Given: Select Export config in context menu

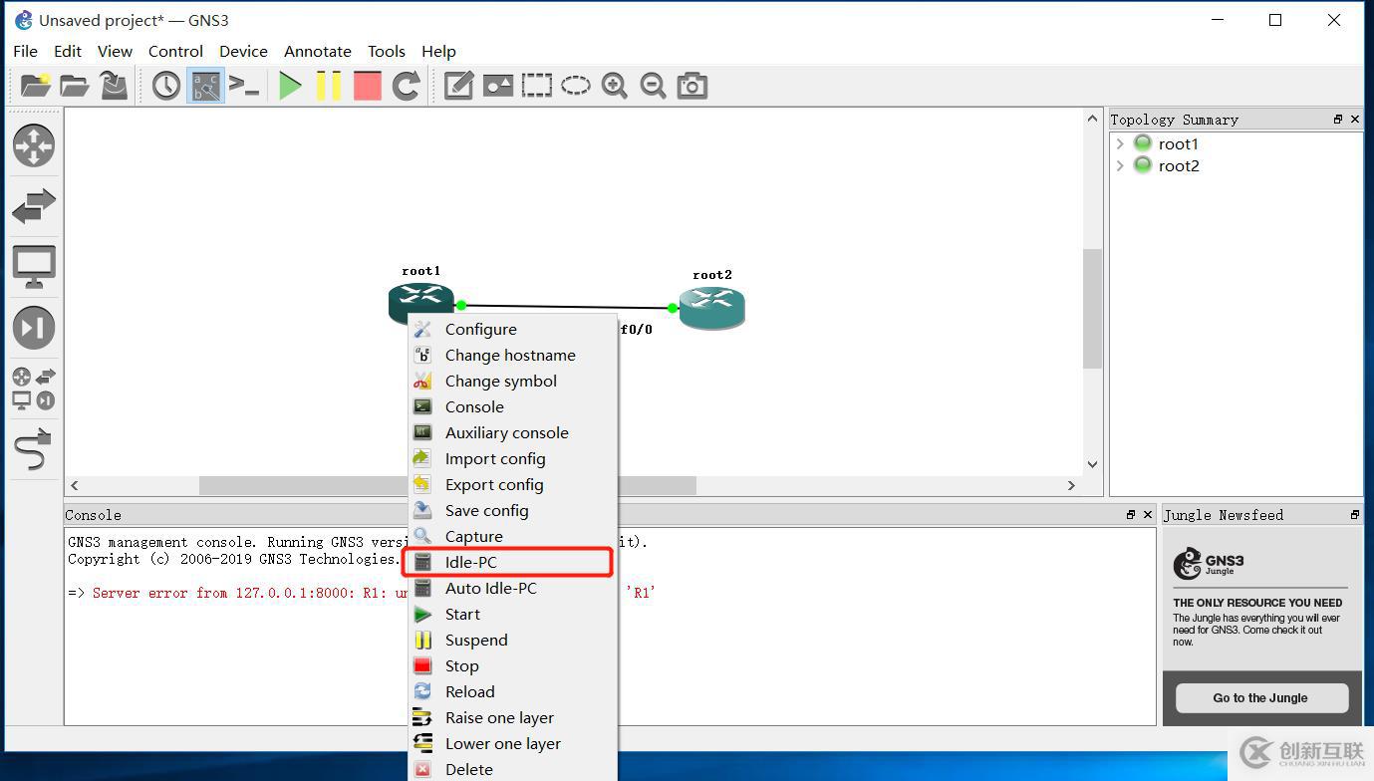Looking at the screenshot, I should click(x=513, y=484).
